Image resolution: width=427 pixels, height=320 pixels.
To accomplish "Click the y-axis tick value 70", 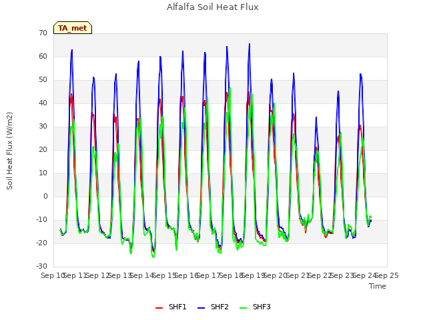I will [x=43, y=33].
